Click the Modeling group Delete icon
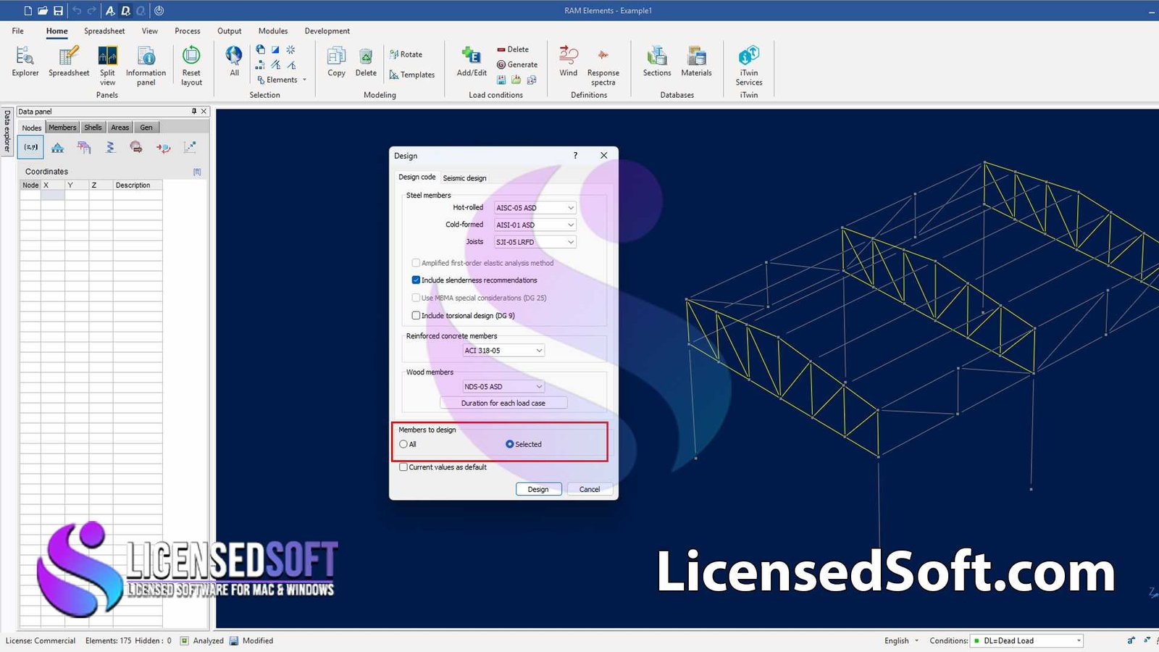This screenshot has width=1159, height=652. pyautogui.click(x=366, y=62)
